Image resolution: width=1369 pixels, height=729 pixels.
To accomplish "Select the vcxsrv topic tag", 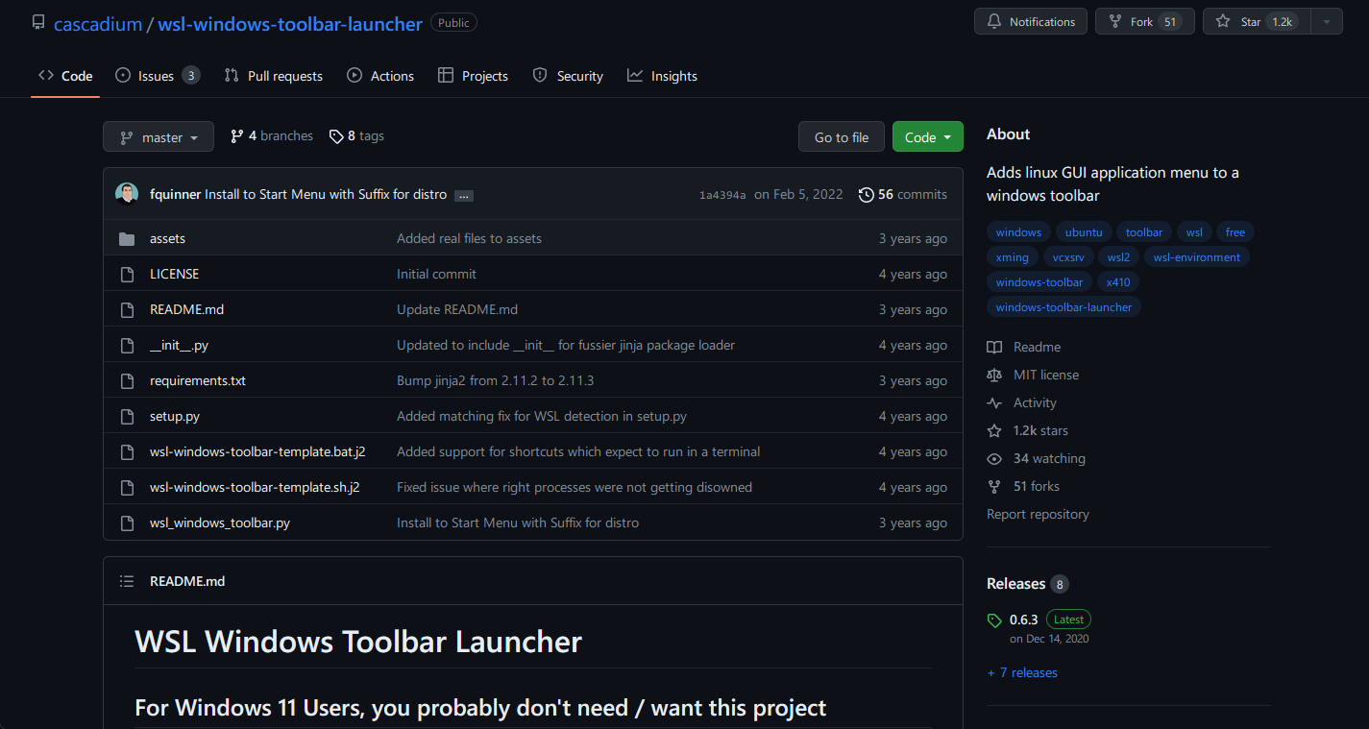I will [1070, 257].
